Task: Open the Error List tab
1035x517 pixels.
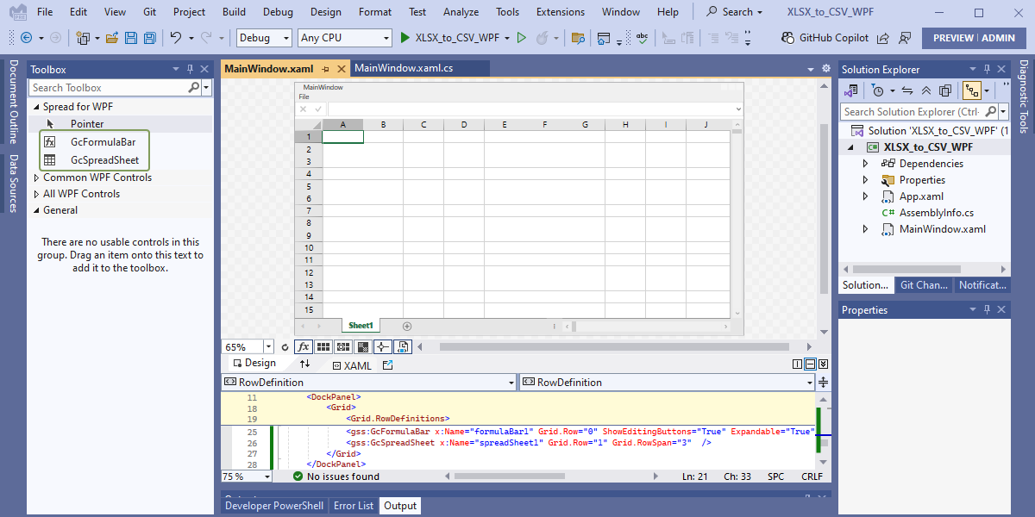Action: pyautogui.click(x=354, y=506)
